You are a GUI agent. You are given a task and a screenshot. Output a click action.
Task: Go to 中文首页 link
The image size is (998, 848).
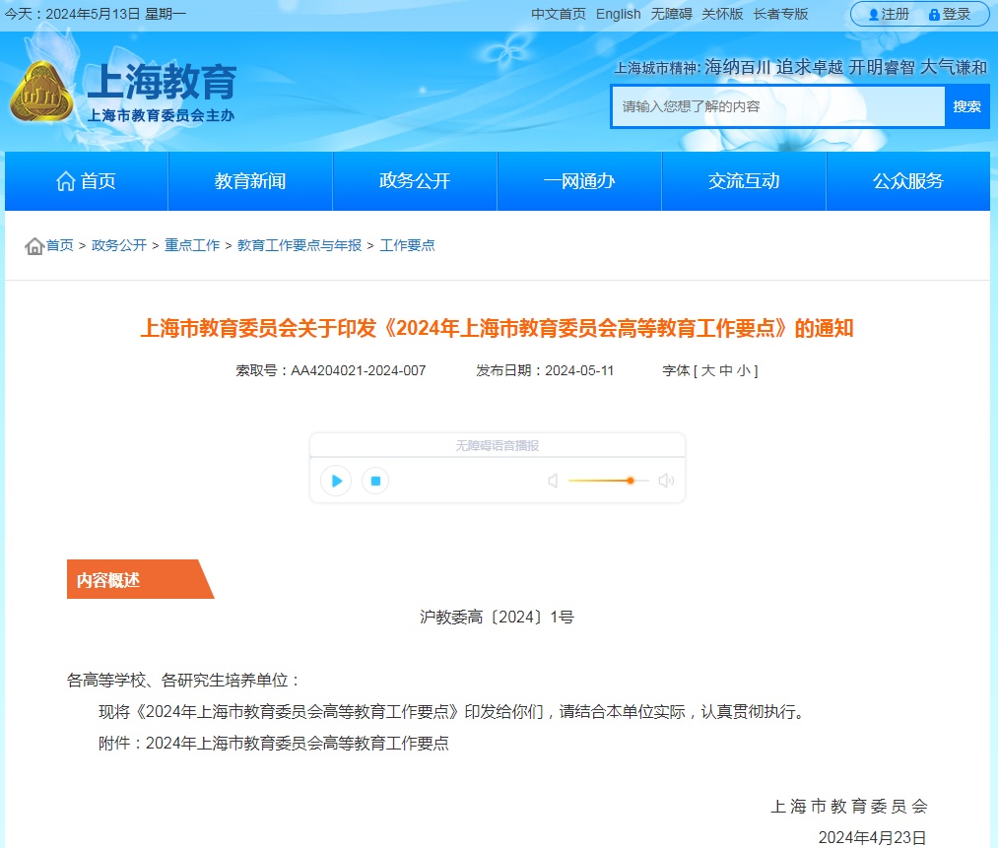(559, 14)
